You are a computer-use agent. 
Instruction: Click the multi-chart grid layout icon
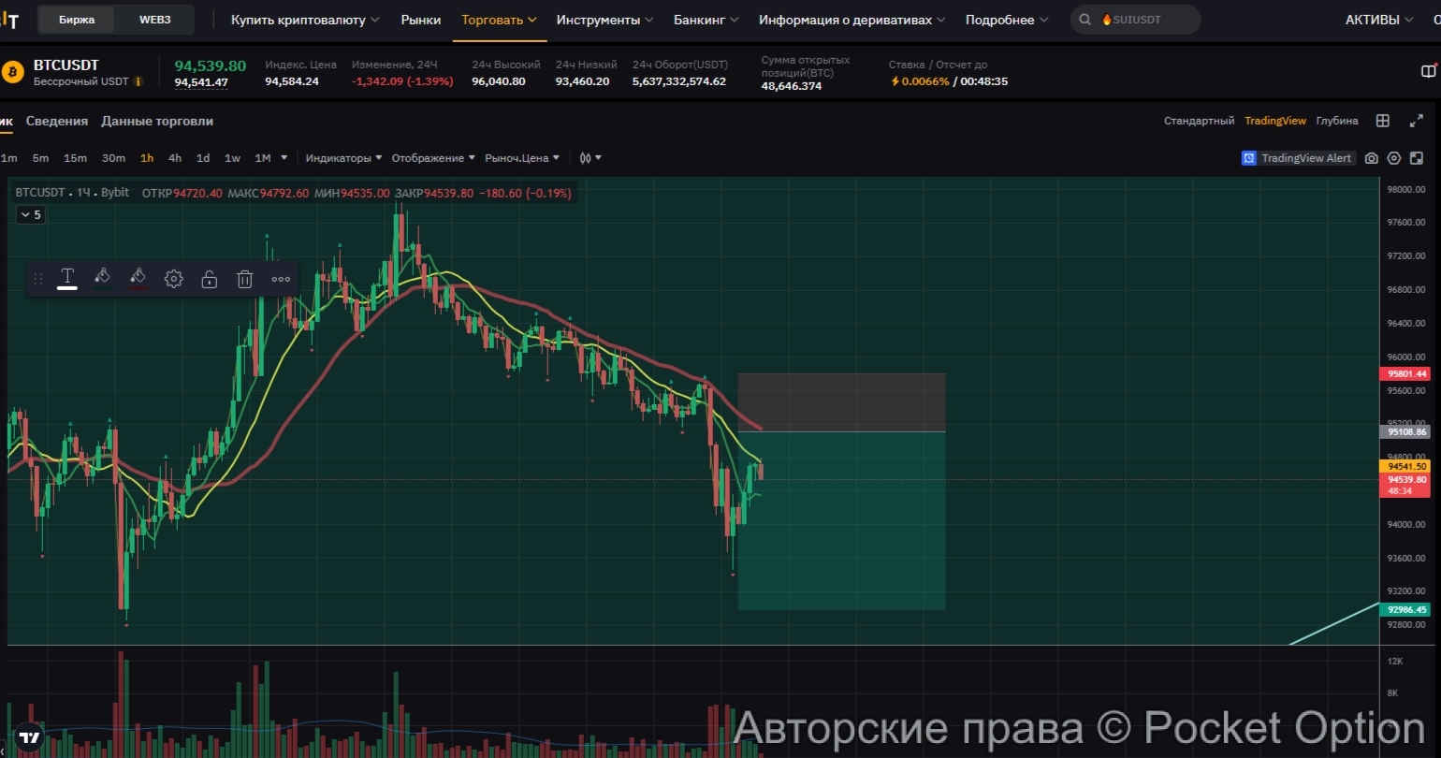click(1383, 121)
